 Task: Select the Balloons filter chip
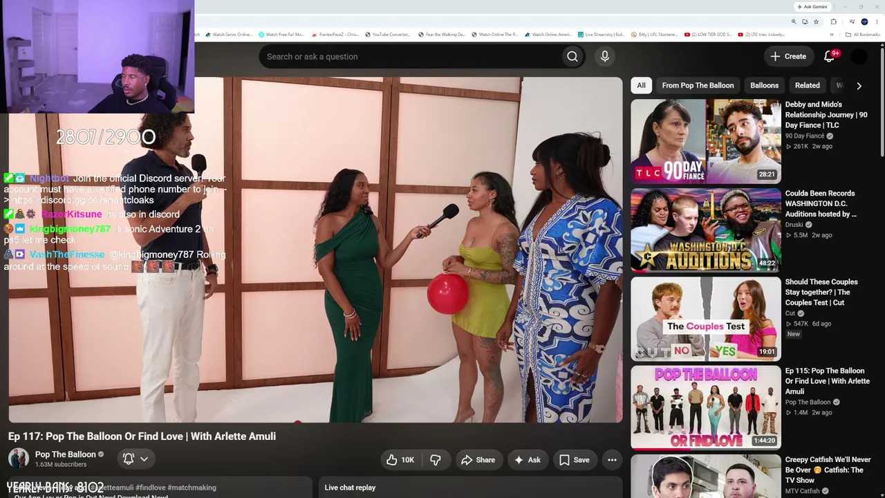pyautogui.click(x=764, y=86)
